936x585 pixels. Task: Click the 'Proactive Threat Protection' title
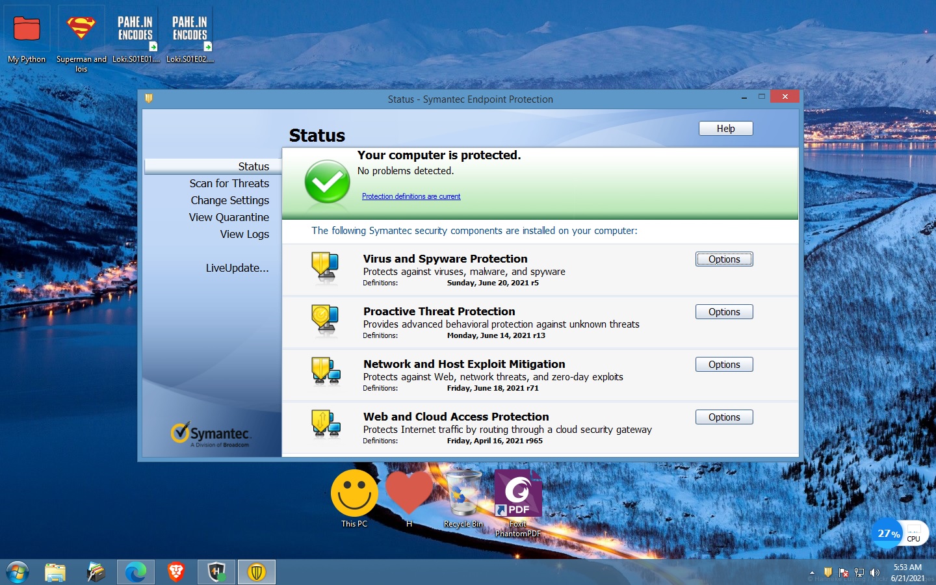coord(439,311)
